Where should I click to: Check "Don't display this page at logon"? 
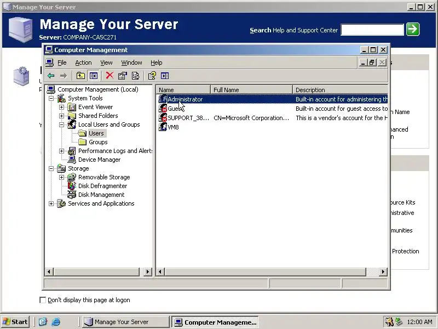point(43,300)
